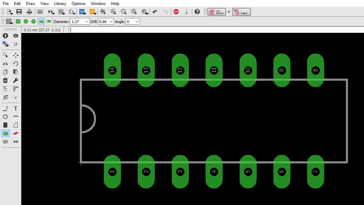Select the Show (eye) tool
This screenshot has height=205, width=364.
pos(16,35)
